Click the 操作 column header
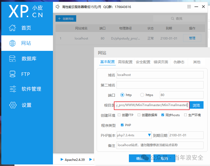Viewport: 210px width, 166px height. [x=192, y=28]
